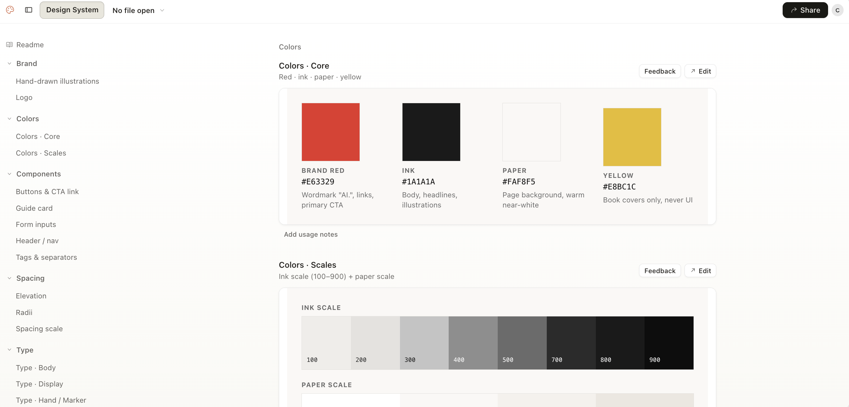Open the Header / nav page
The height and width of the screenshot is (407, 849).
[x=37, y=241]
